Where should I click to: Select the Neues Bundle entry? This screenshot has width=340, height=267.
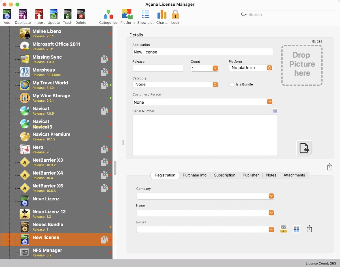pyautogui.click(x=56, y=227)
